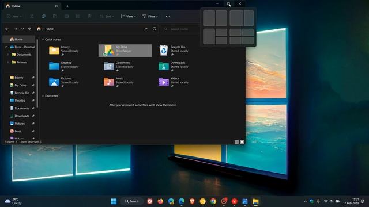Select pinned bpwey in navigation pane
The height and width of the screenshot is (207, 369).
(x=20, y=78)
